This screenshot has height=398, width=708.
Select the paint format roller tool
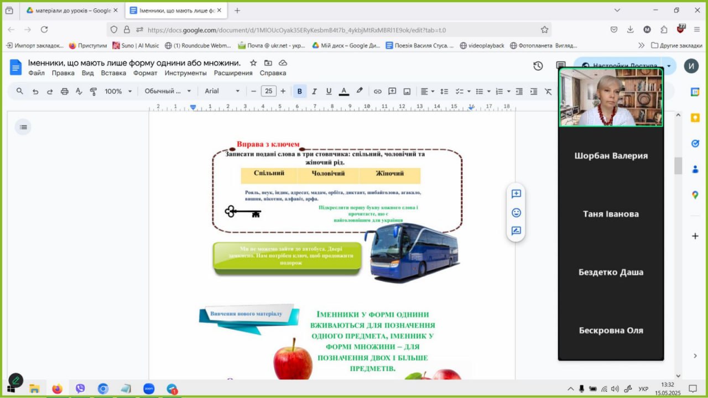93,91
